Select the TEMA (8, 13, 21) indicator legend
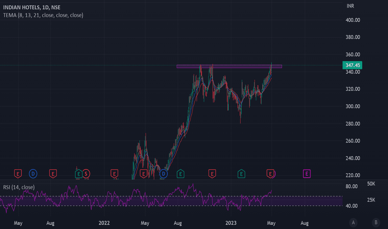The width and height of the screenshot is (388, 229). (43, 15)
